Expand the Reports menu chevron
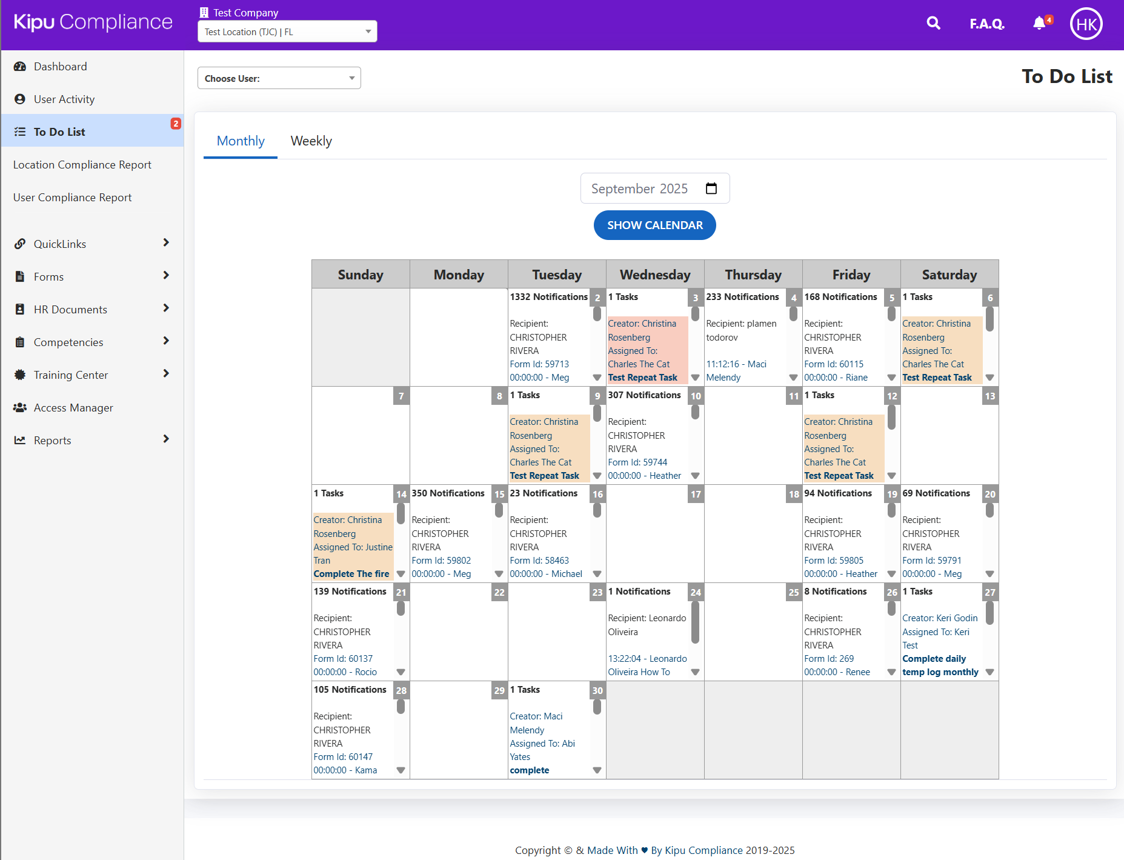 pyautogui.click(x=166, y=439)
